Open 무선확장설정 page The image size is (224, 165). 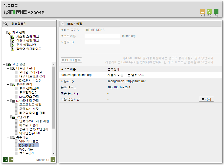point(28,93)
